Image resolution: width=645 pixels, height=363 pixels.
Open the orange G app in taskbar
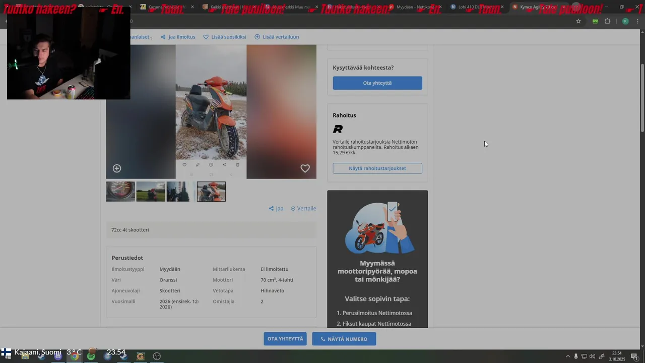pos(140,356)
